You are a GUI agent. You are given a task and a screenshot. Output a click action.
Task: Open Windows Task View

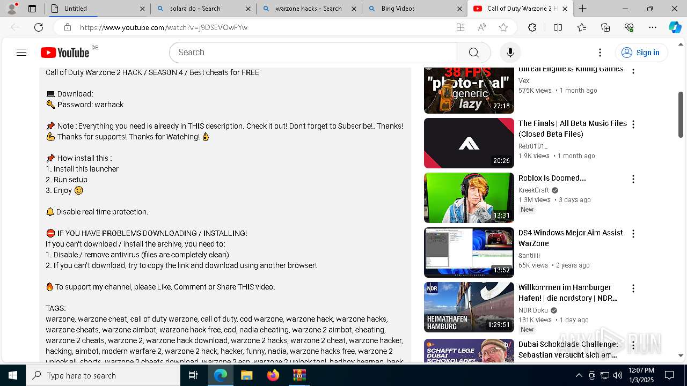[193, 375]
